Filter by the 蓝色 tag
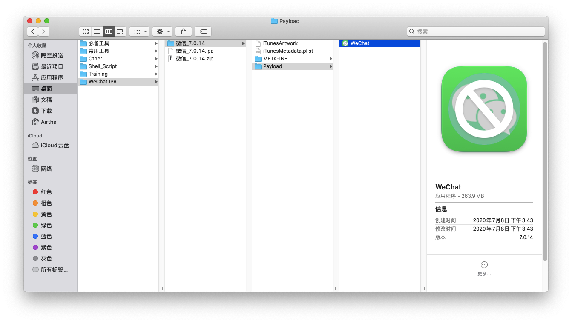The width and height of the screenshot is (572, 323). point(50,236)
